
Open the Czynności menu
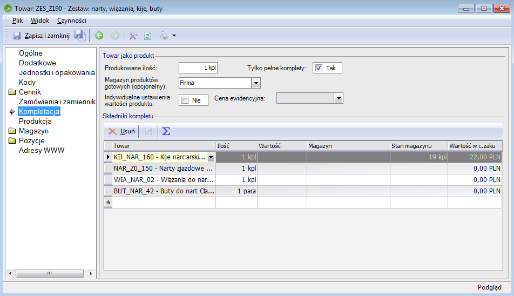click(71, 21)
